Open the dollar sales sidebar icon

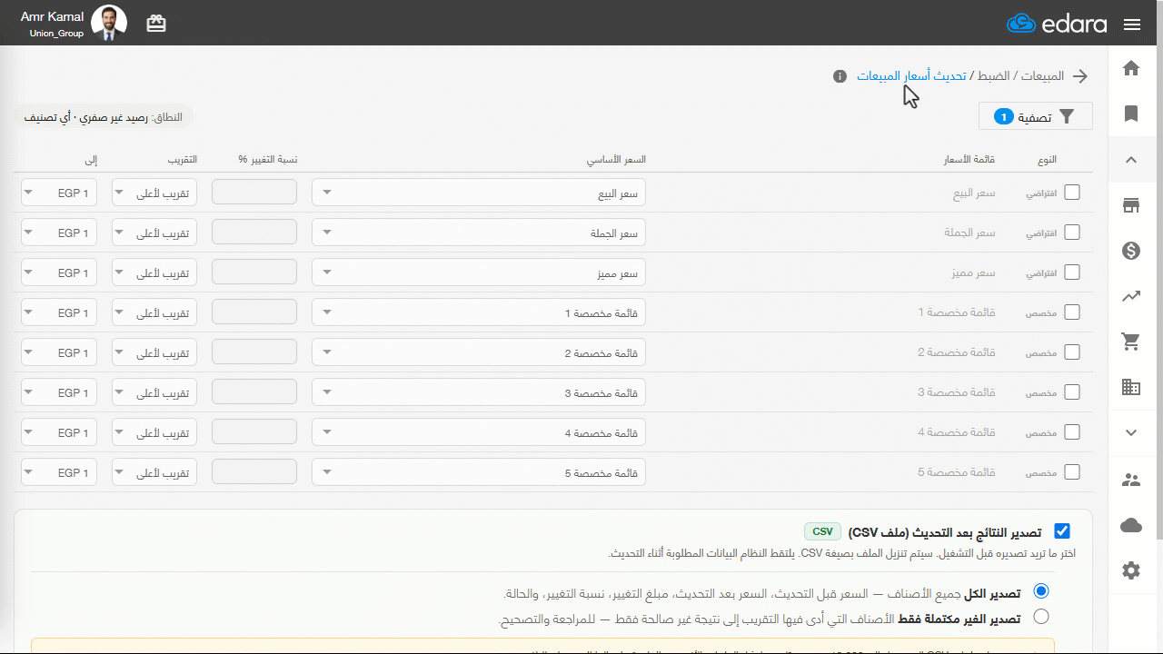click(x=1131, y=251)
